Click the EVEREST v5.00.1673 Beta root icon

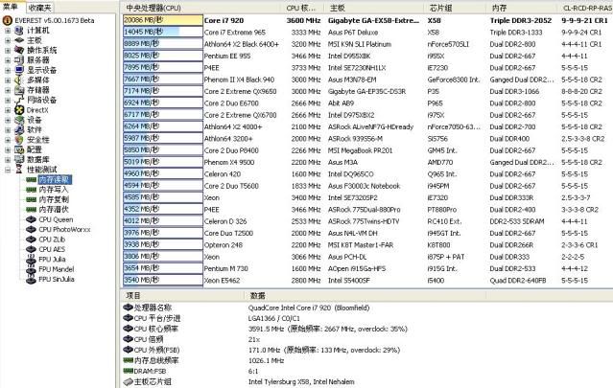pos(8,19)
